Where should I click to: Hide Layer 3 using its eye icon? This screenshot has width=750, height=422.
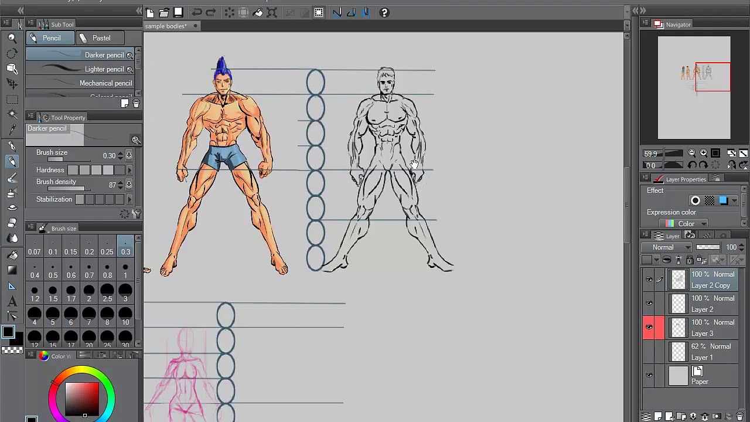pyautogui.click(x=649, y=328)
